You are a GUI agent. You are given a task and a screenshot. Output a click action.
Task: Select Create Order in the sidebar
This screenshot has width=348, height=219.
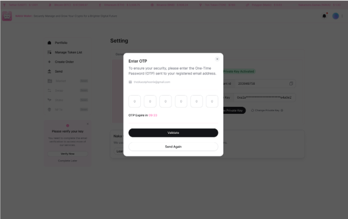[x=64, y=62]
